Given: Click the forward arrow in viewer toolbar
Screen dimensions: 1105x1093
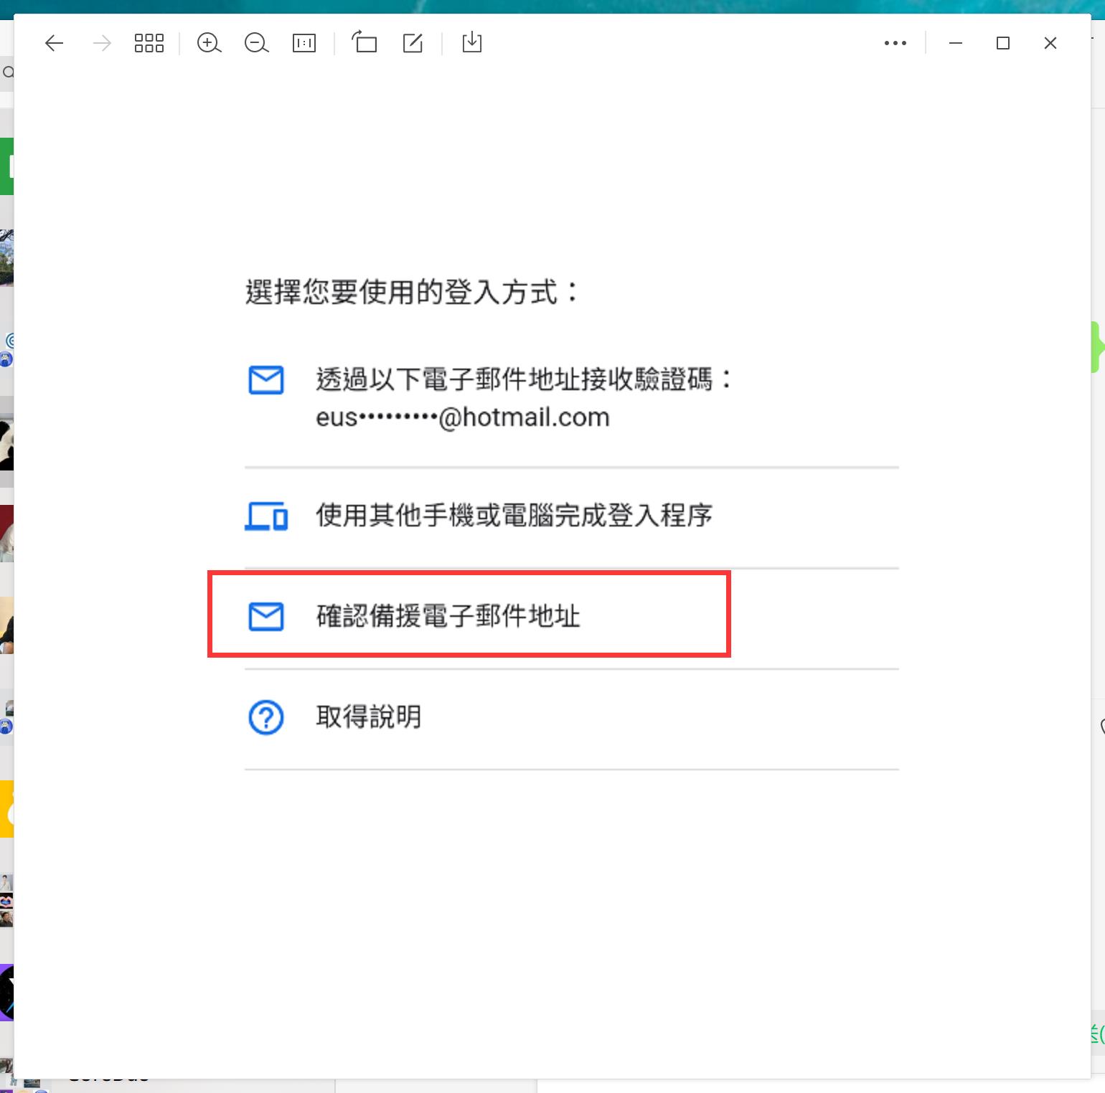Looking at the screenshot, I should pos(102,43).
